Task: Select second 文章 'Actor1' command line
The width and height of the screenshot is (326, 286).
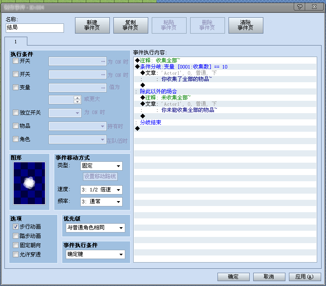Action: coord(225,104)
